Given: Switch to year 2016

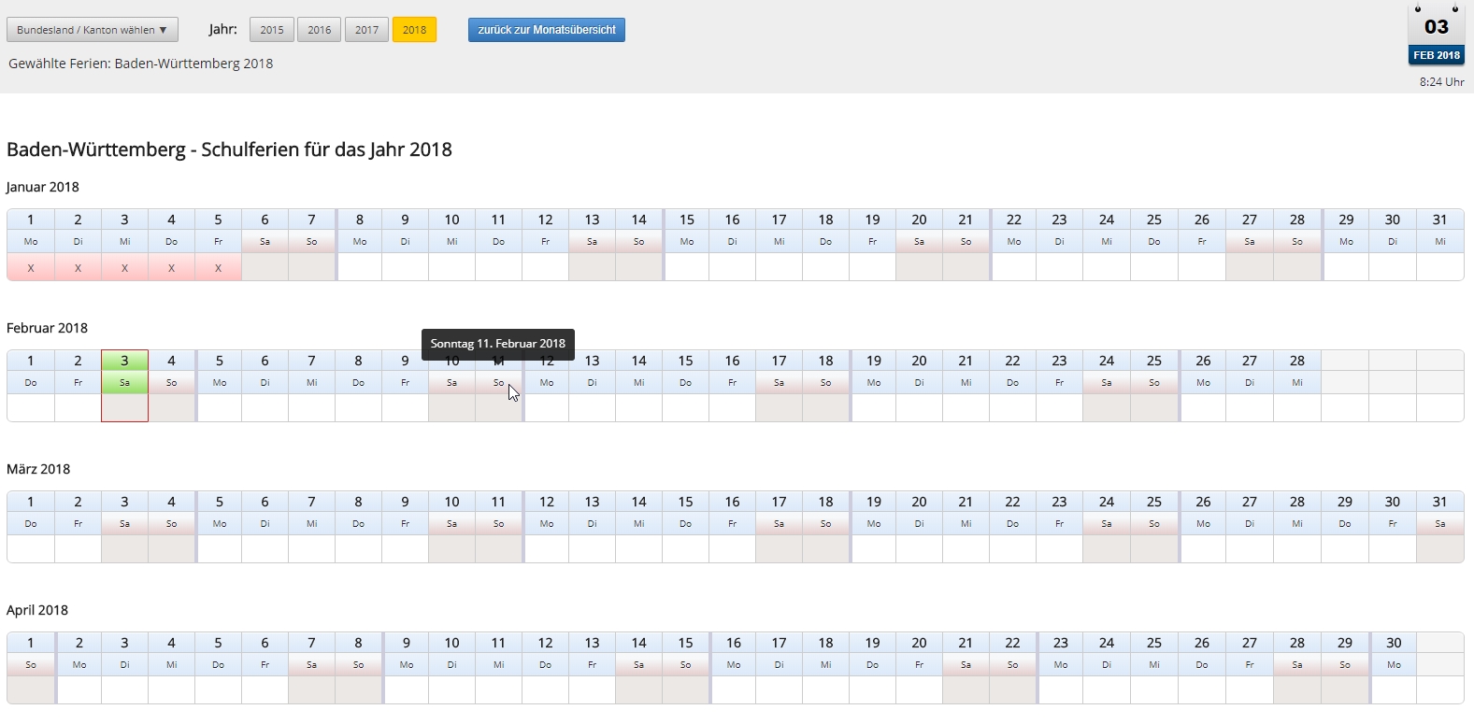Looking at the screenshot, I should coord(320,30).
